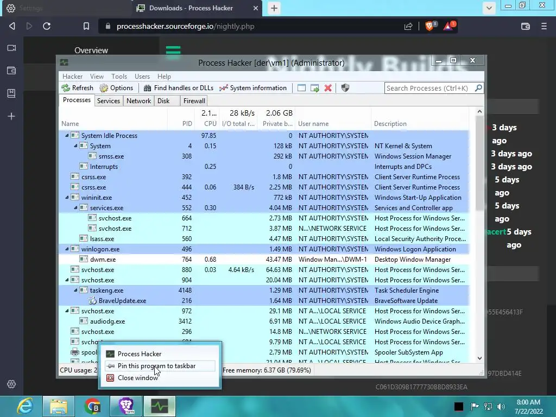Choose Pin this program to taskbar

click(x=160, y=366)
